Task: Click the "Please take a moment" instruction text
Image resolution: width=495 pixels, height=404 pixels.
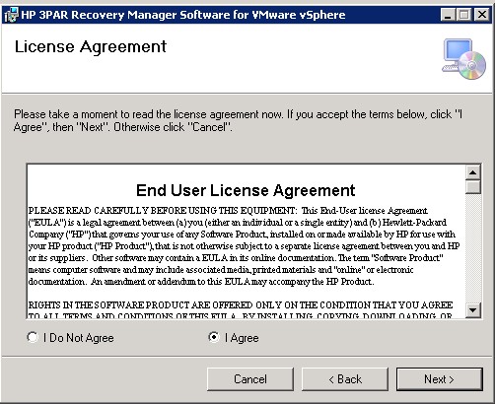Action: tap(238, 120)
